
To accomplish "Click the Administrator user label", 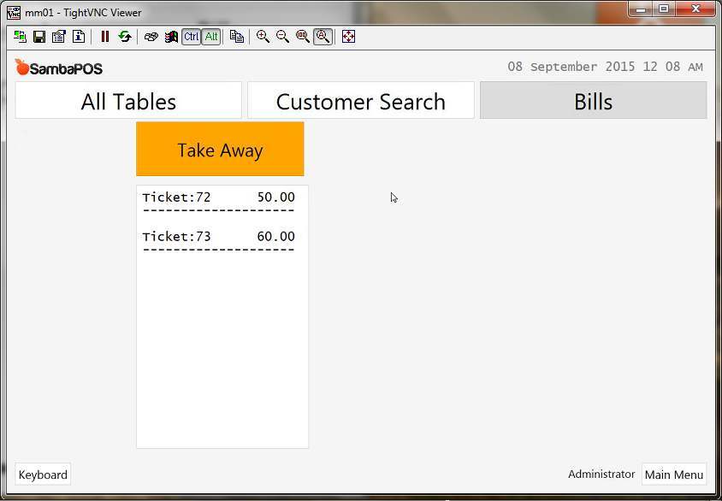I will [601, 474].
